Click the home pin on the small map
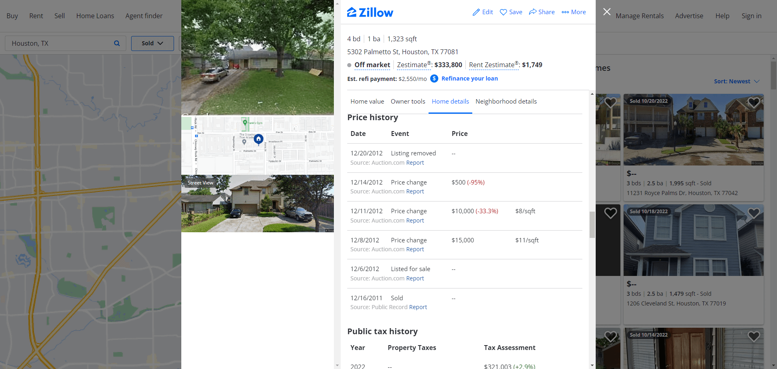 click(x=259, y=139)
